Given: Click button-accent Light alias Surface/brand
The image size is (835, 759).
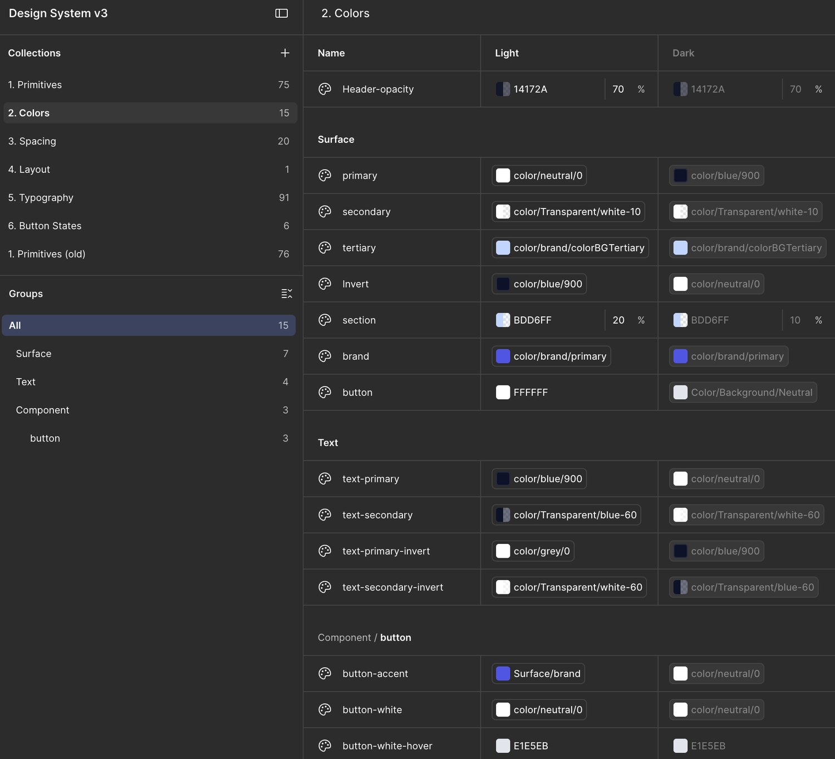Looking at the screenshot, I should pyautogui.click(x=538, y=673).
